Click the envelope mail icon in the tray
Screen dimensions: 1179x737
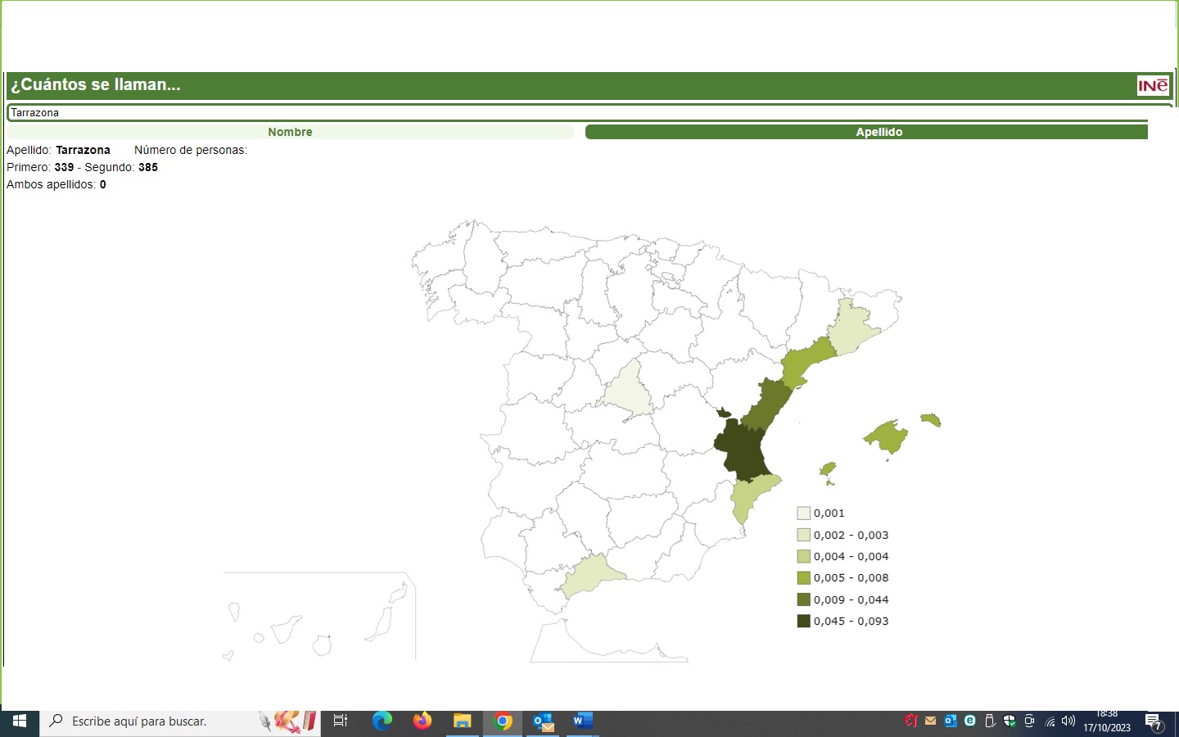pos(931,721)
